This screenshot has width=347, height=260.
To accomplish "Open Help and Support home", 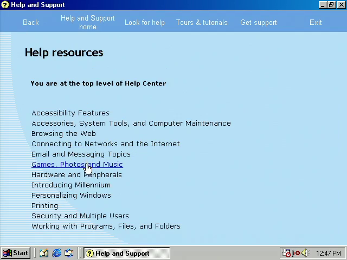I will [88, 22].
